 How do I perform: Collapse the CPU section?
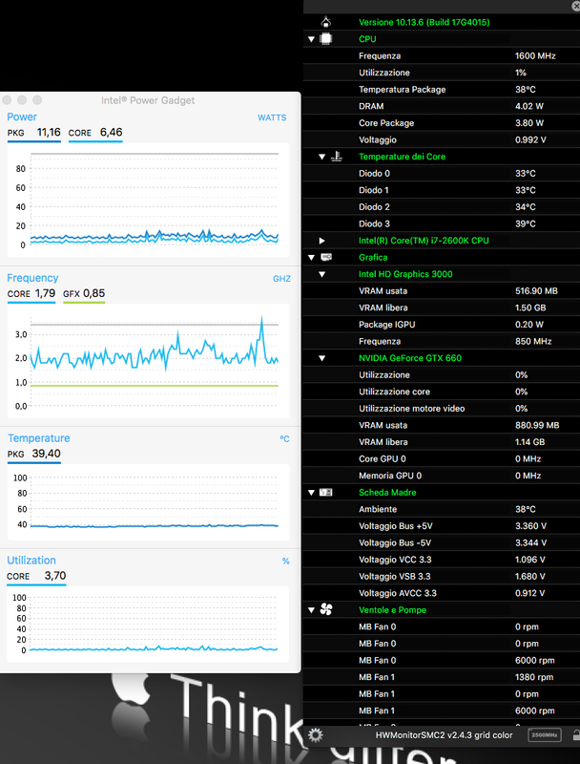point(311,39)
